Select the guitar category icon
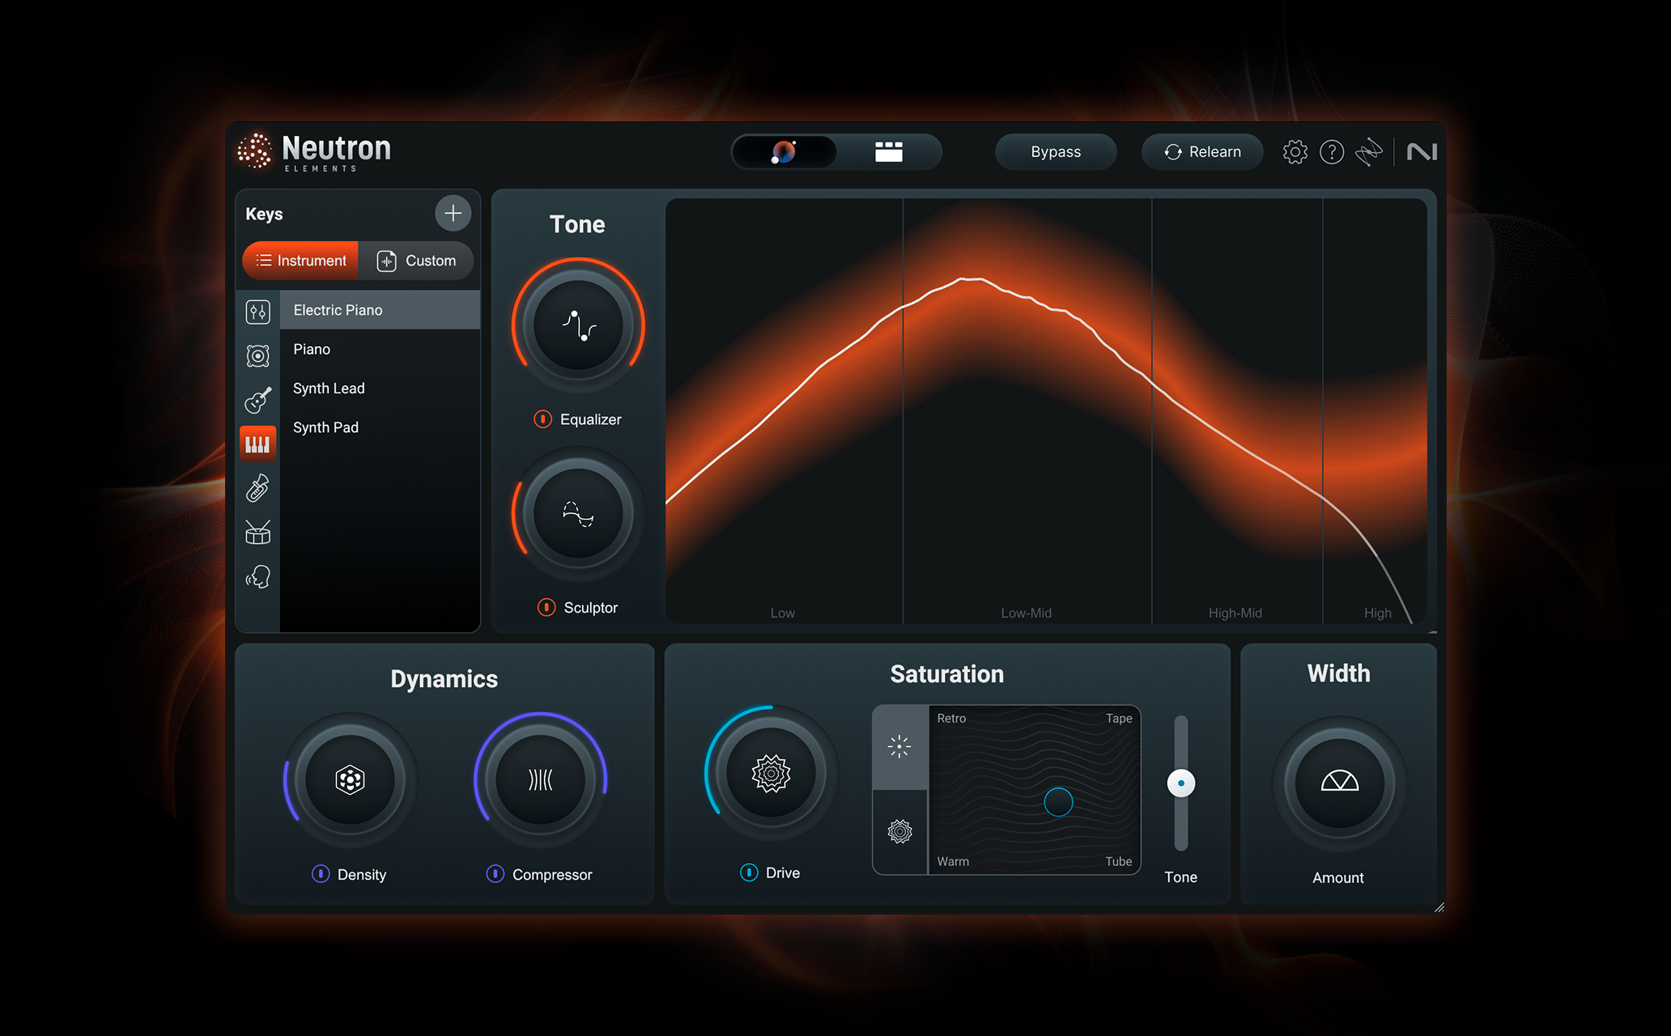The height and width of the screenshot is (1036, 1671). pos(257,400)
